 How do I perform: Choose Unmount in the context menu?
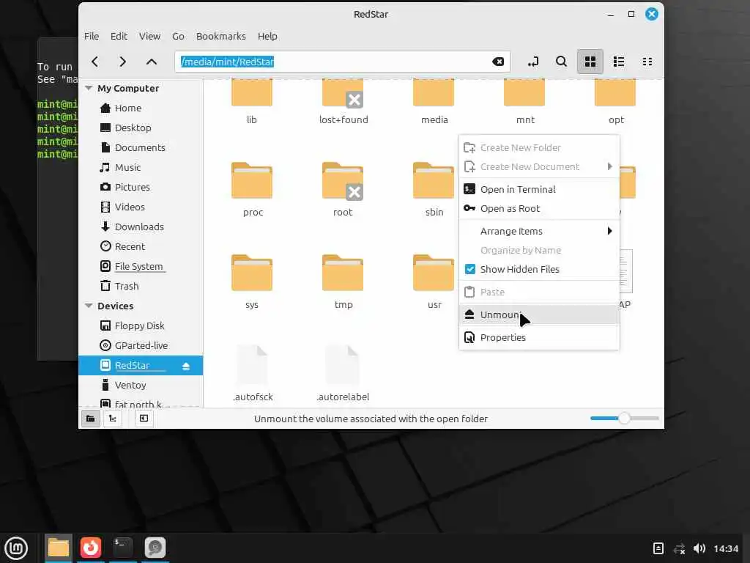pos(539,314)
